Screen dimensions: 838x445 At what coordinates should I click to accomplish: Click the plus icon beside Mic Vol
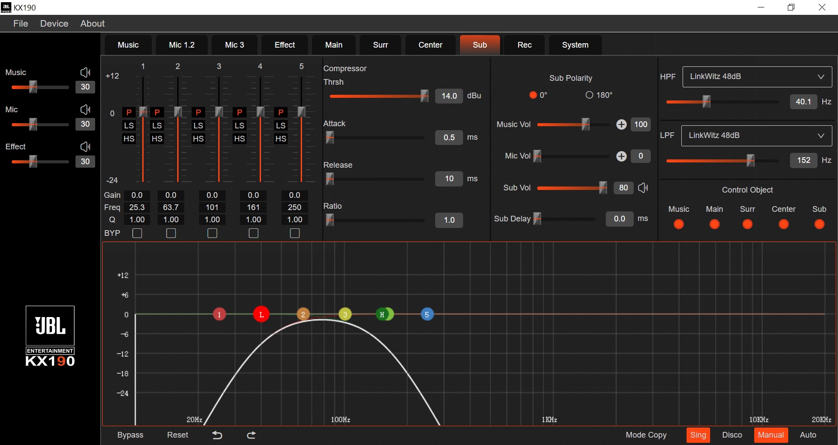point(621,156)
